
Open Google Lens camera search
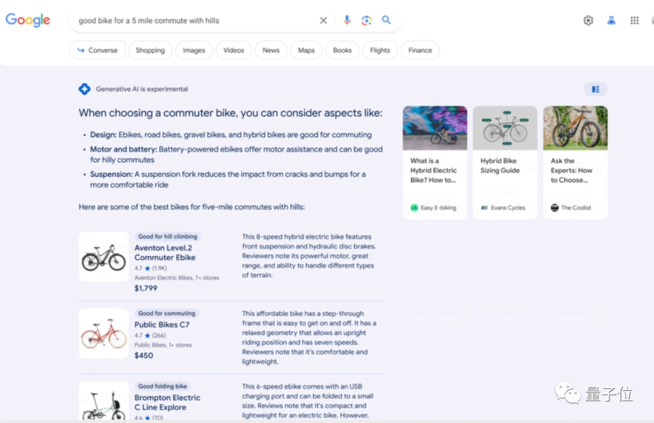pos(366,21)
